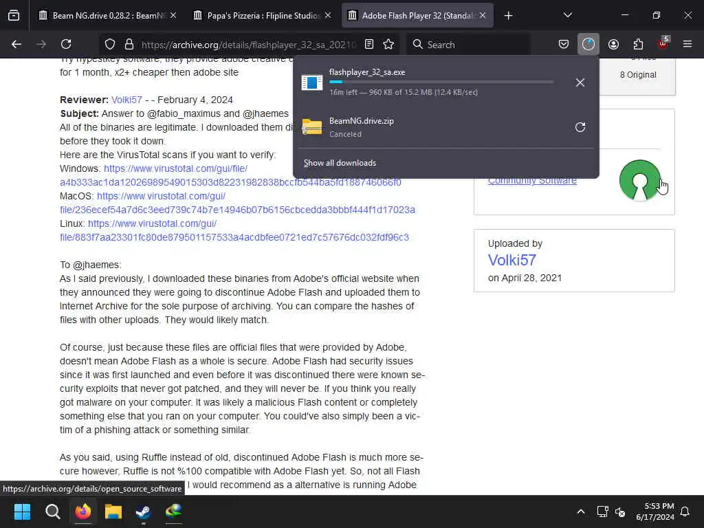
Task: Bookmark this page with star icon
Action: click(388, 45)
